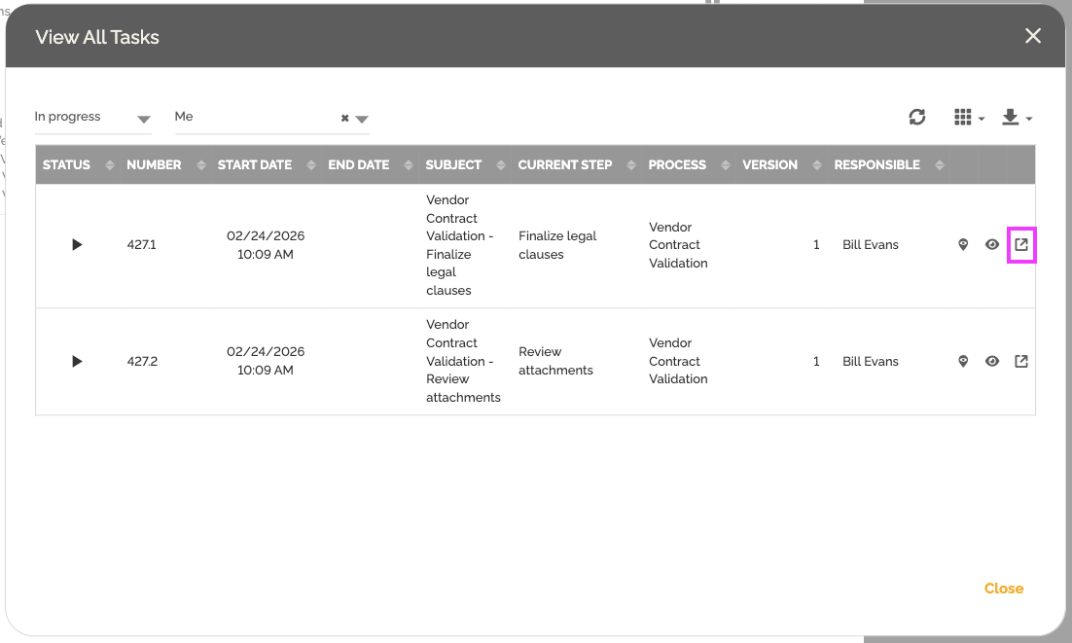The width and height of the screenshot is (1072, 643).
Task: Expand the Me responsible dropdown
Action: (x=362, y=119)
